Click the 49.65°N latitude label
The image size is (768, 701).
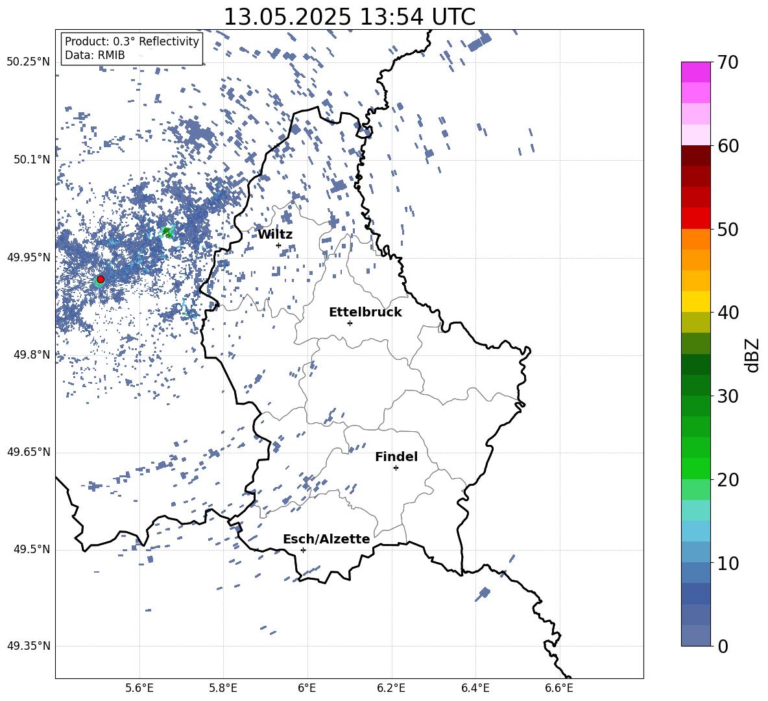[x=29, y=451]
